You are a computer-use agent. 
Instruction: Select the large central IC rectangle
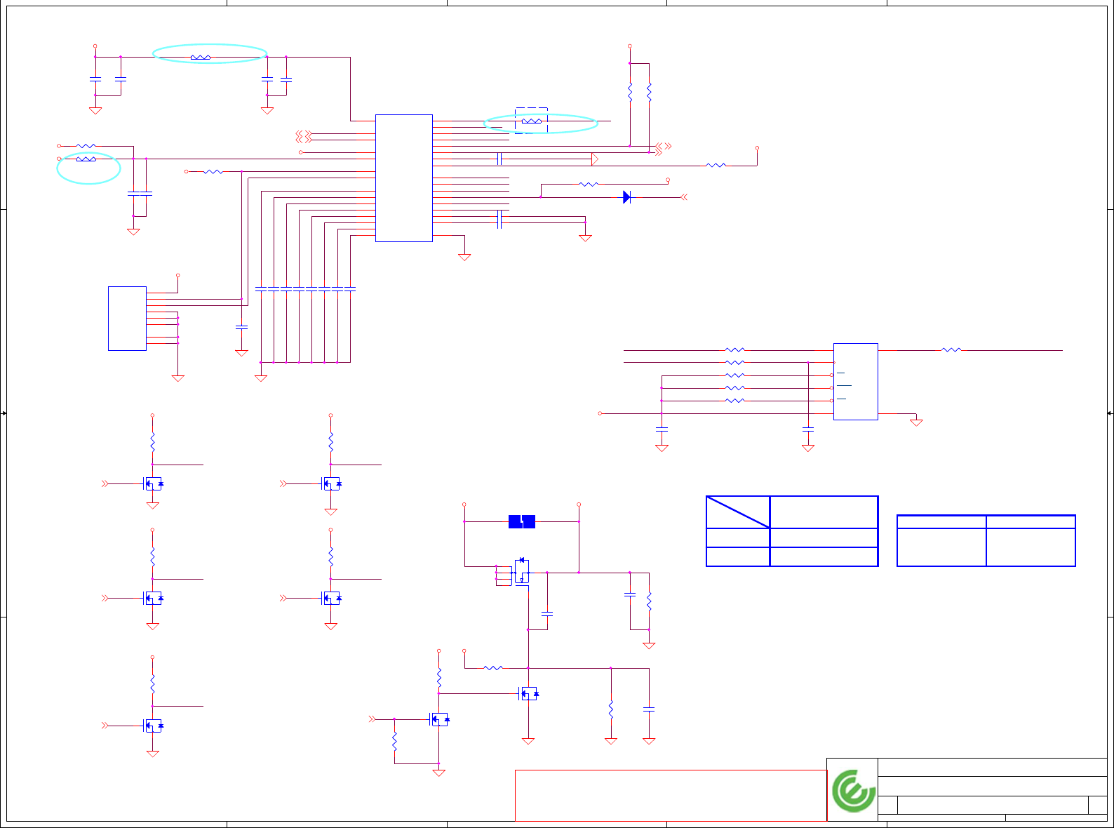coord(404,178)
